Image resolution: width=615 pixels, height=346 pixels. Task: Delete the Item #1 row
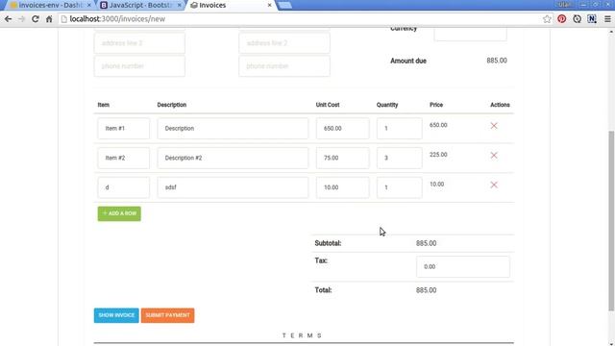coord(494,126)
